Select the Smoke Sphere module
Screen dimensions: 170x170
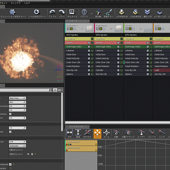click(x=138, y=74)
